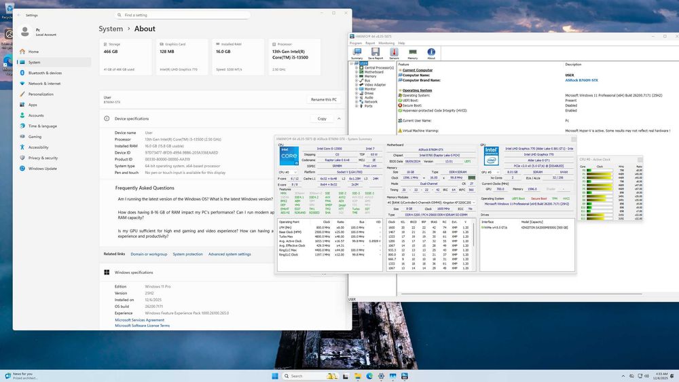Open the GPU #0 selector dropdown

(x=490, y=172)
